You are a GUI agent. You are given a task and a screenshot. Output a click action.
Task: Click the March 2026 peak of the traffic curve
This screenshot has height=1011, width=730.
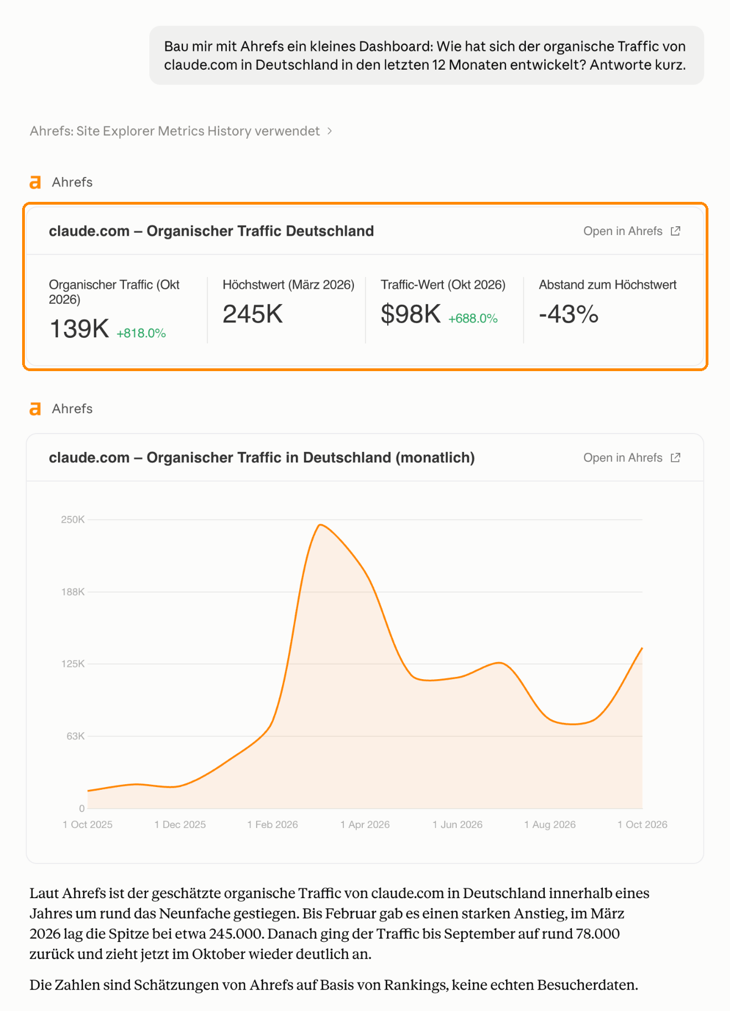tap(321, 525)
